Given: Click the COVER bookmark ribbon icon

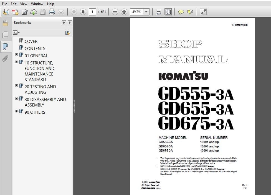Looking at the screenshot, I should [x=21, y=40].
